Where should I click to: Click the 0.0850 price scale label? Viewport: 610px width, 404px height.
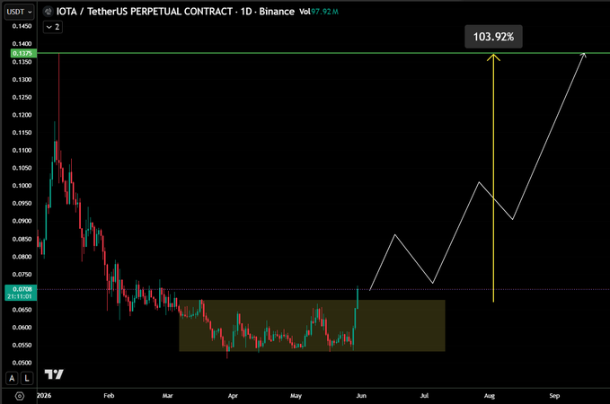coord(22,239)
